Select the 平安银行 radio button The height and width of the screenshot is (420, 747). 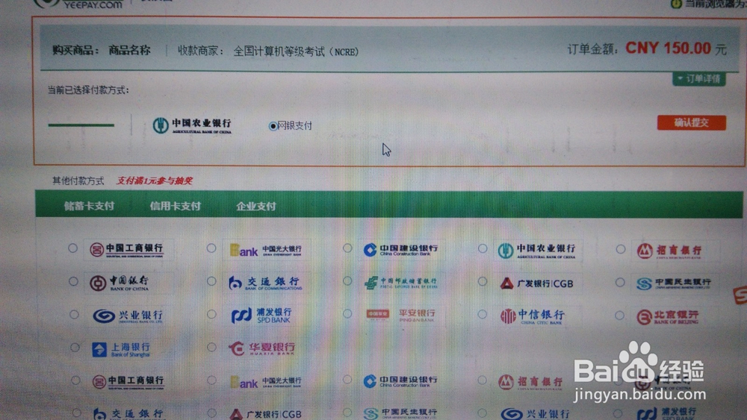pos(347,314)
